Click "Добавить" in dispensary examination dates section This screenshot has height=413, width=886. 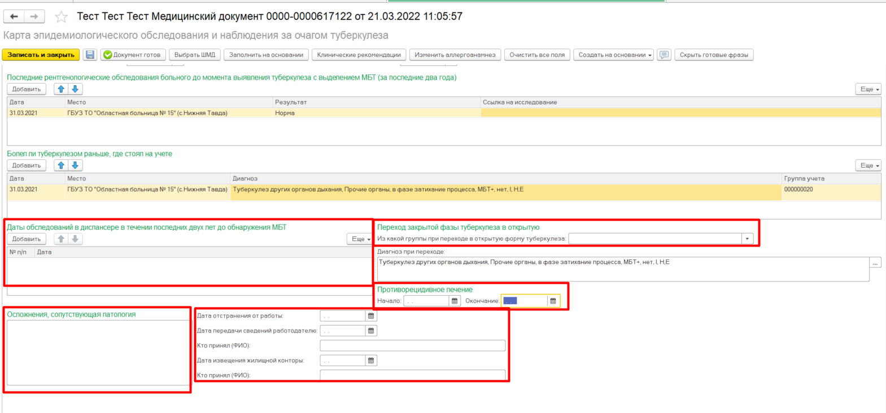point(27,239)
